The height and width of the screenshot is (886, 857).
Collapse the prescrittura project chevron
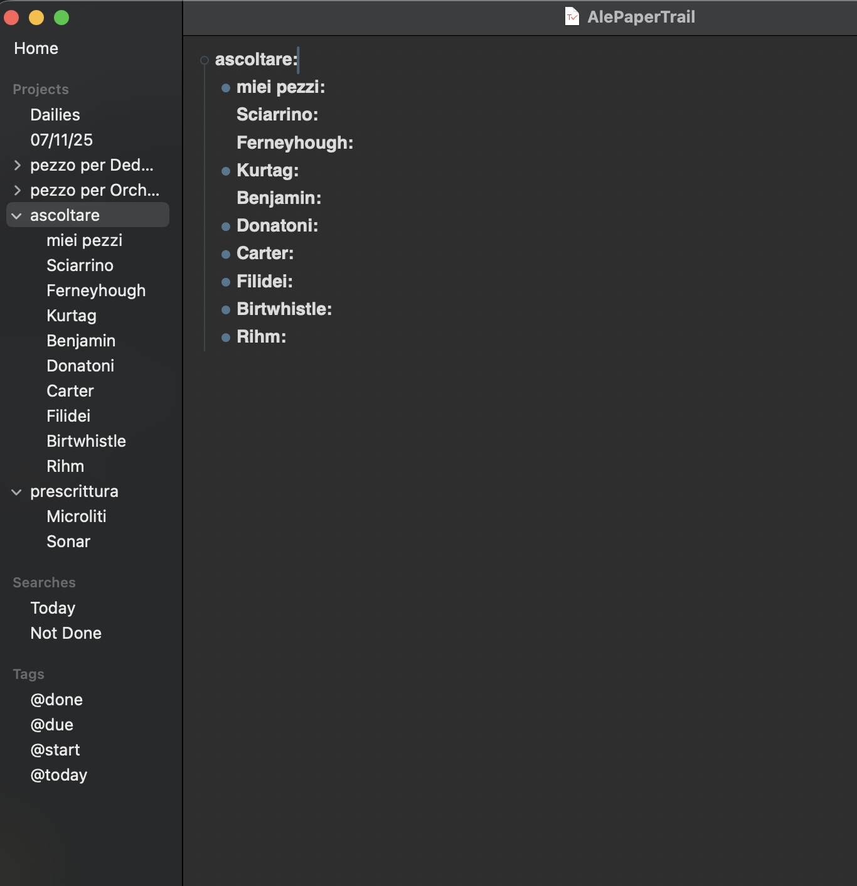[17, 492]
